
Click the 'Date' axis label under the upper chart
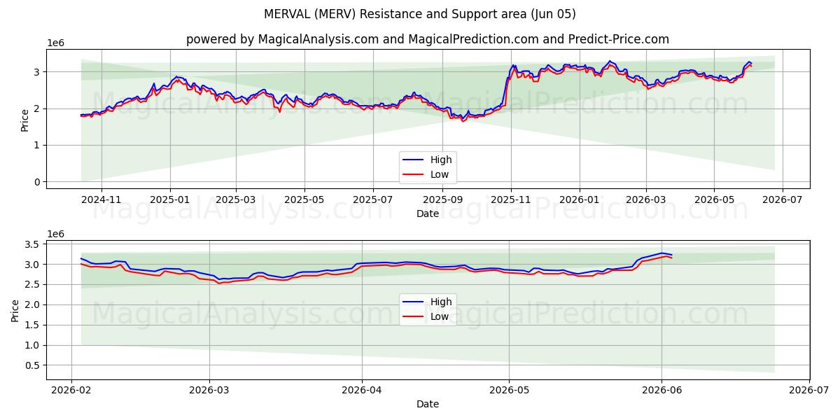428,213
